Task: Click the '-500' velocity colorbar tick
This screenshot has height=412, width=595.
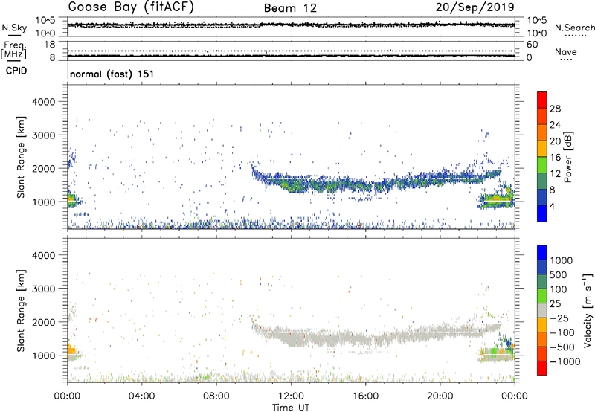Action: click(562, 347)
